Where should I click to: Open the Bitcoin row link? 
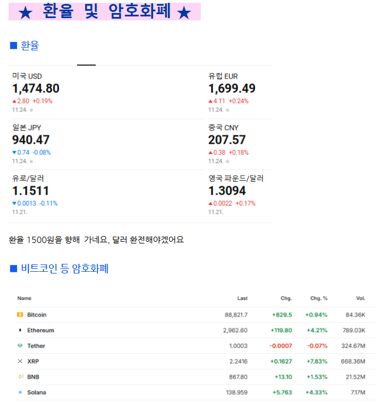(37, 315)
